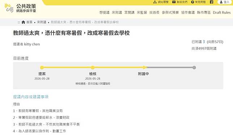Open the Facebook page icon

pos(211,2)
